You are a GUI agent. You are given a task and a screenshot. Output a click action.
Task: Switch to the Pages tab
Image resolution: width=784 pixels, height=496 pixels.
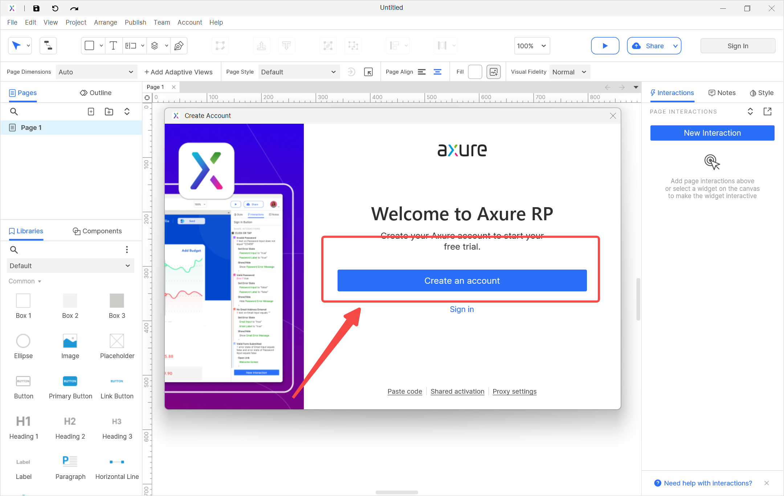point(23,93)
